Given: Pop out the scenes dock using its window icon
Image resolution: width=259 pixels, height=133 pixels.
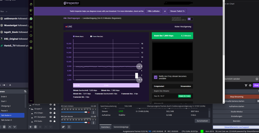Looking at the screenshot, I should coord(25,91).
